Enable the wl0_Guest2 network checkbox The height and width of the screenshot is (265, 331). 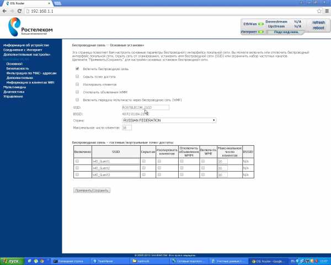(x=77, y=168)
